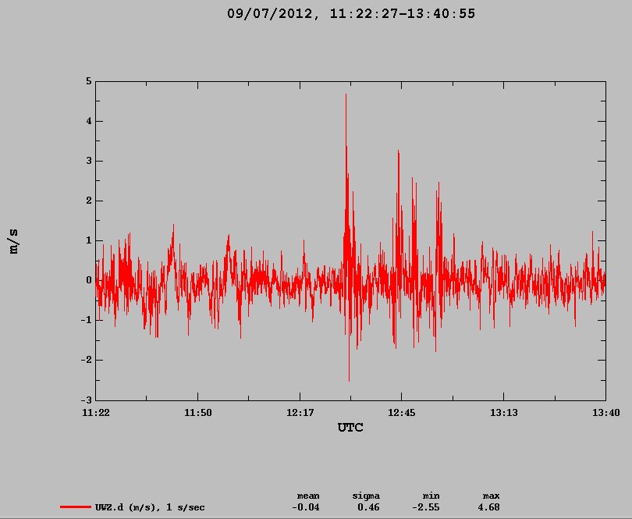Viewport: 632px width, 519px height.
Task: Click the red legend line swatch
Action: 76,507
